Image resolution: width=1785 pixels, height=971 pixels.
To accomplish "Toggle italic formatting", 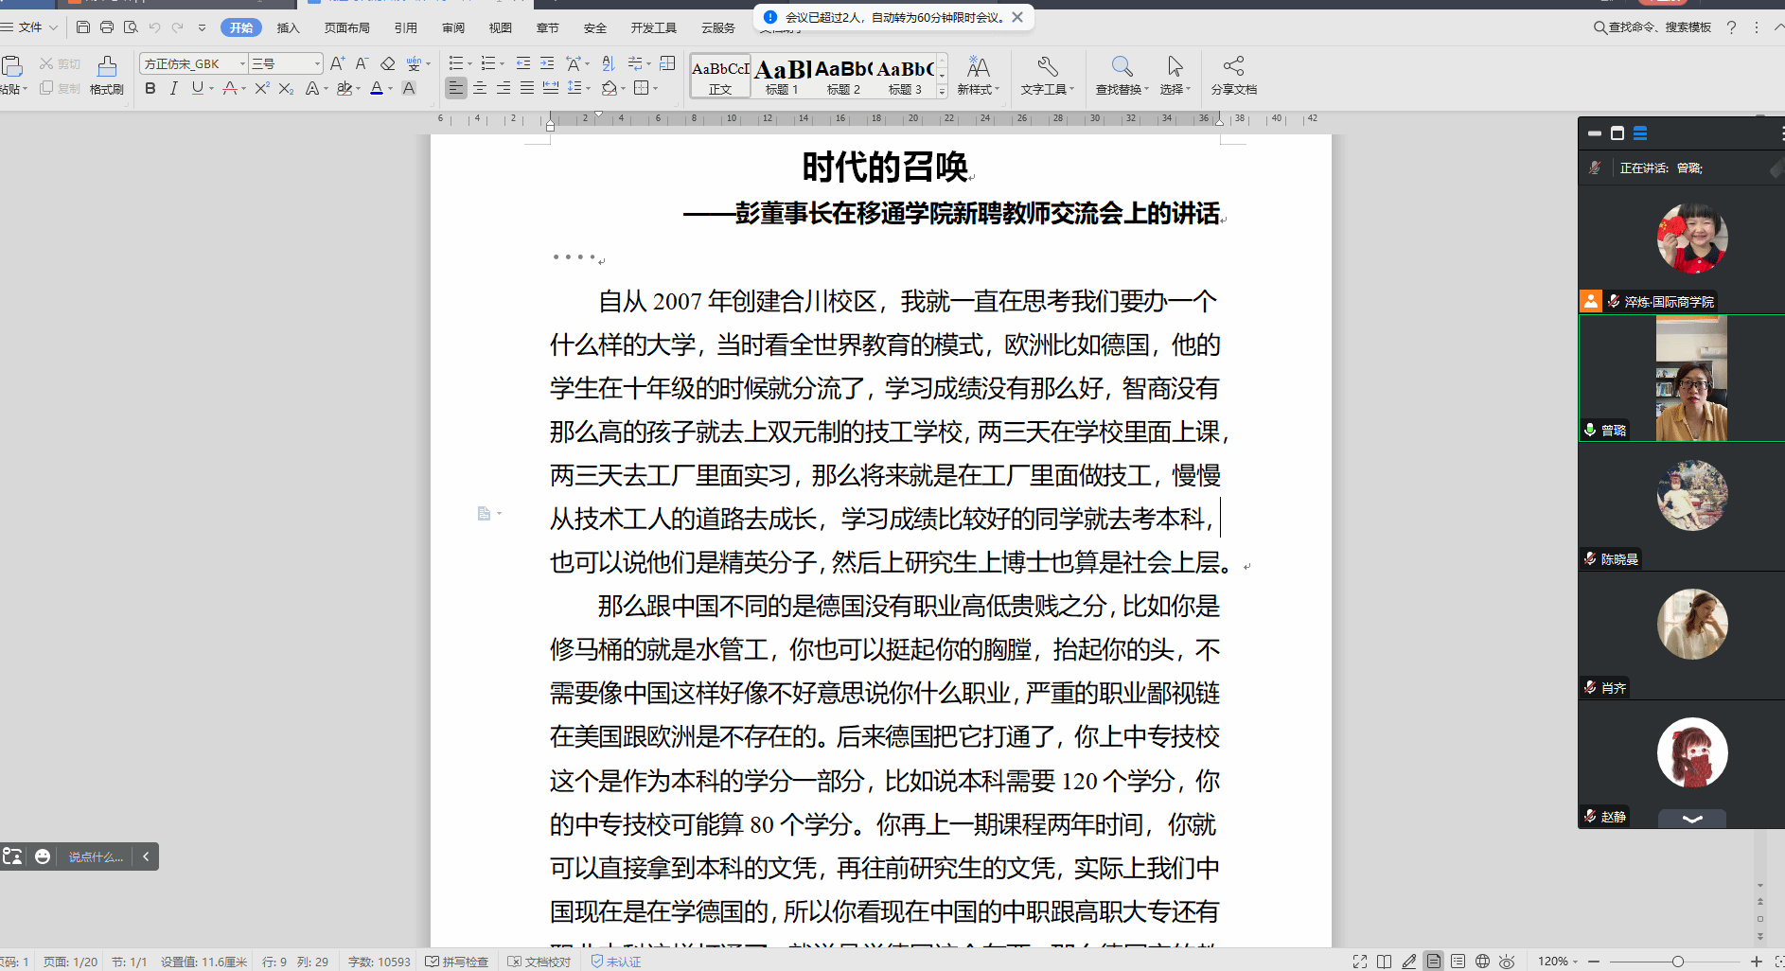I will [173, 88].
